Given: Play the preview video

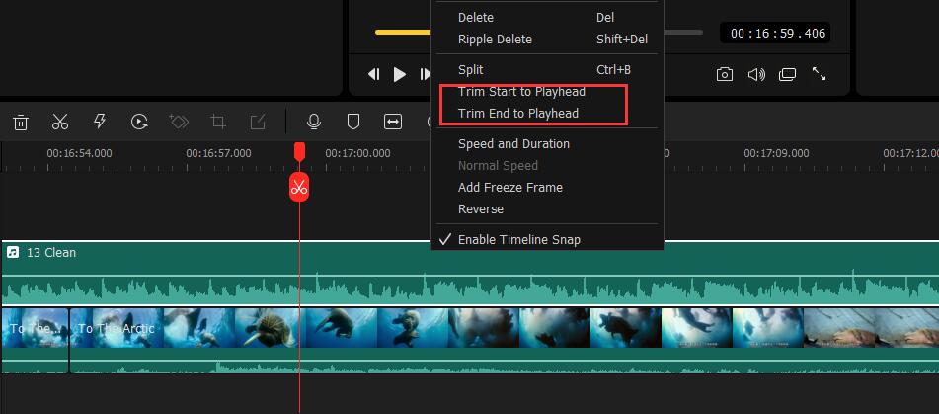Looking at the screenshot, I should tap(400, 74).
